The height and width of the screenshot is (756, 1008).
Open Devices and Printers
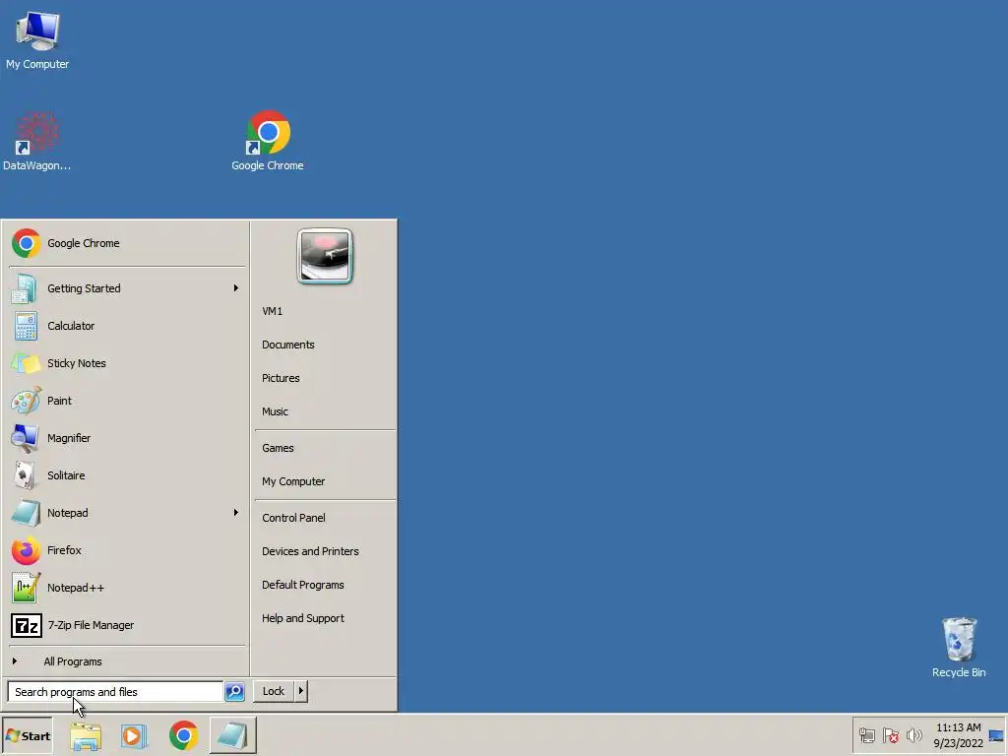point(325,551)
